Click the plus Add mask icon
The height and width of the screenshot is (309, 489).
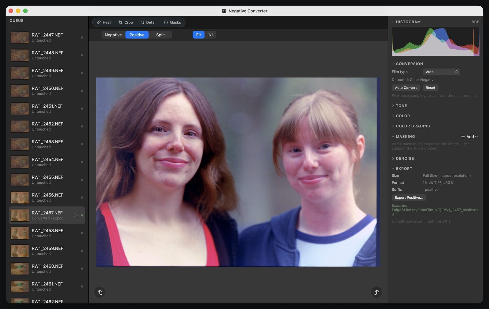coord(463,137)
